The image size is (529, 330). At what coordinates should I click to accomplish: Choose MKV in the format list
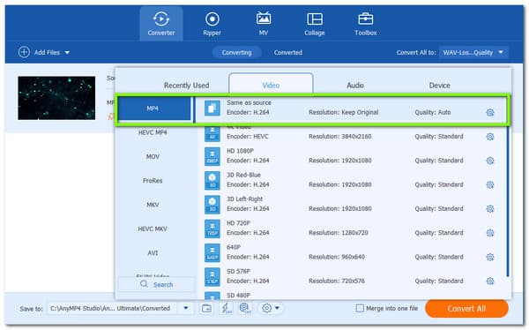(x=153, y=205)
